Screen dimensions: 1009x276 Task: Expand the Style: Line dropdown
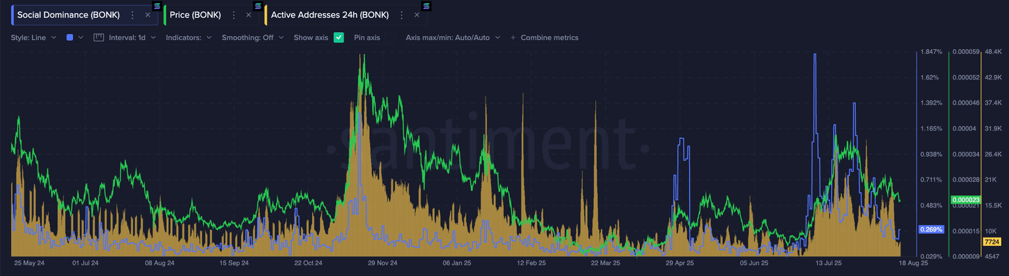click(34, 37)
